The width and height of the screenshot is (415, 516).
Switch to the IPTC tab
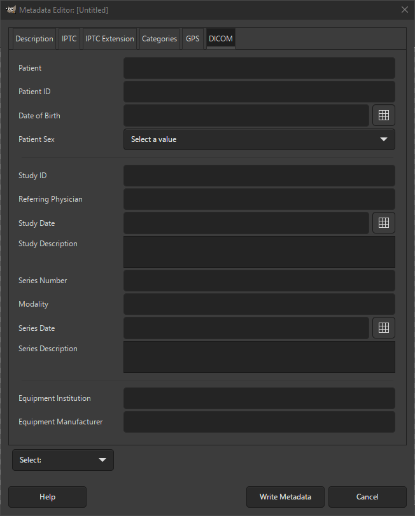click(x=69, y=39)
